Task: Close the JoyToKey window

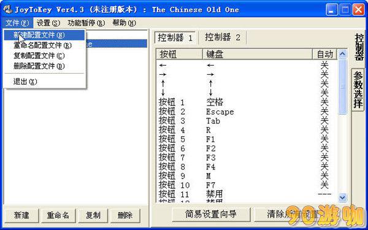Action: [x=359, y=10]
